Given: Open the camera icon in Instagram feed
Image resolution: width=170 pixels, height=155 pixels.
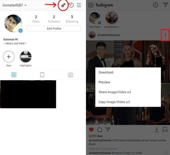Looking at the screenshot, I should tap(91, 5).
